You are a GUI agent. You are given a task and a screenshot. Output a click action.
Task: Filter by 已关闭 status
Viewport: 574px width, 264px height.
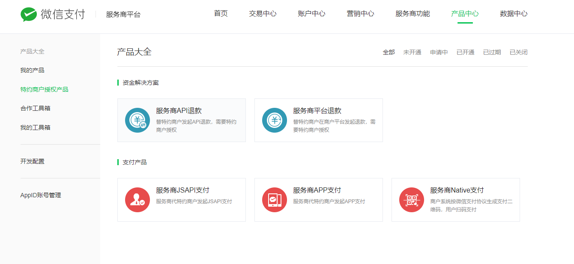(519, 52)
